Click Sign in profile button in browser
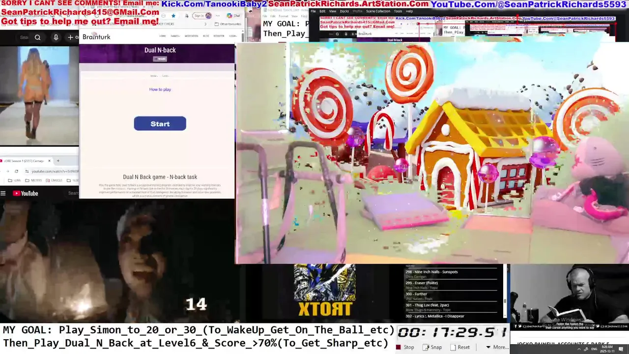Viewport: 629px width, 354px height. pyautogui.click(x=202, y=16)
